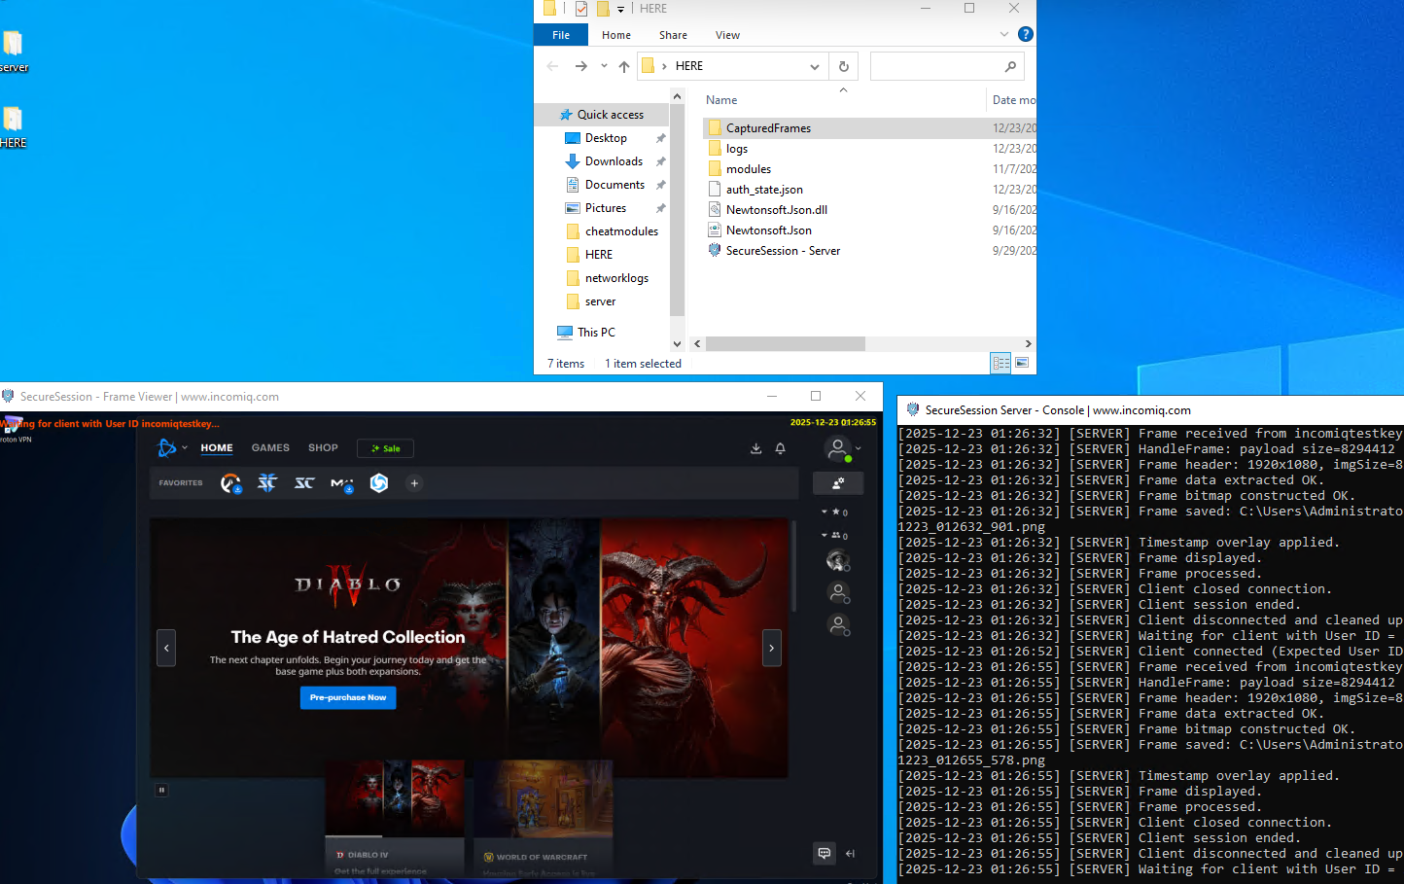
Task: Expand the Friends group in the friends list
Action: coord(824,535)
